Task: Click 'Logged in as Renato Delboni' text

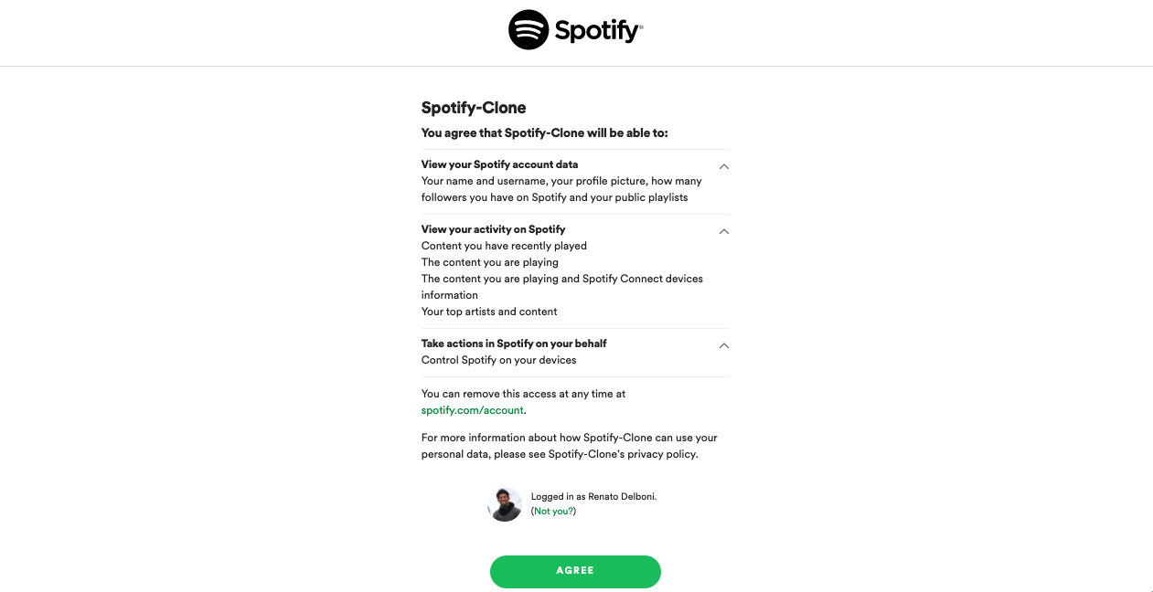Action: pyautogui.click(x=593, y=497)
